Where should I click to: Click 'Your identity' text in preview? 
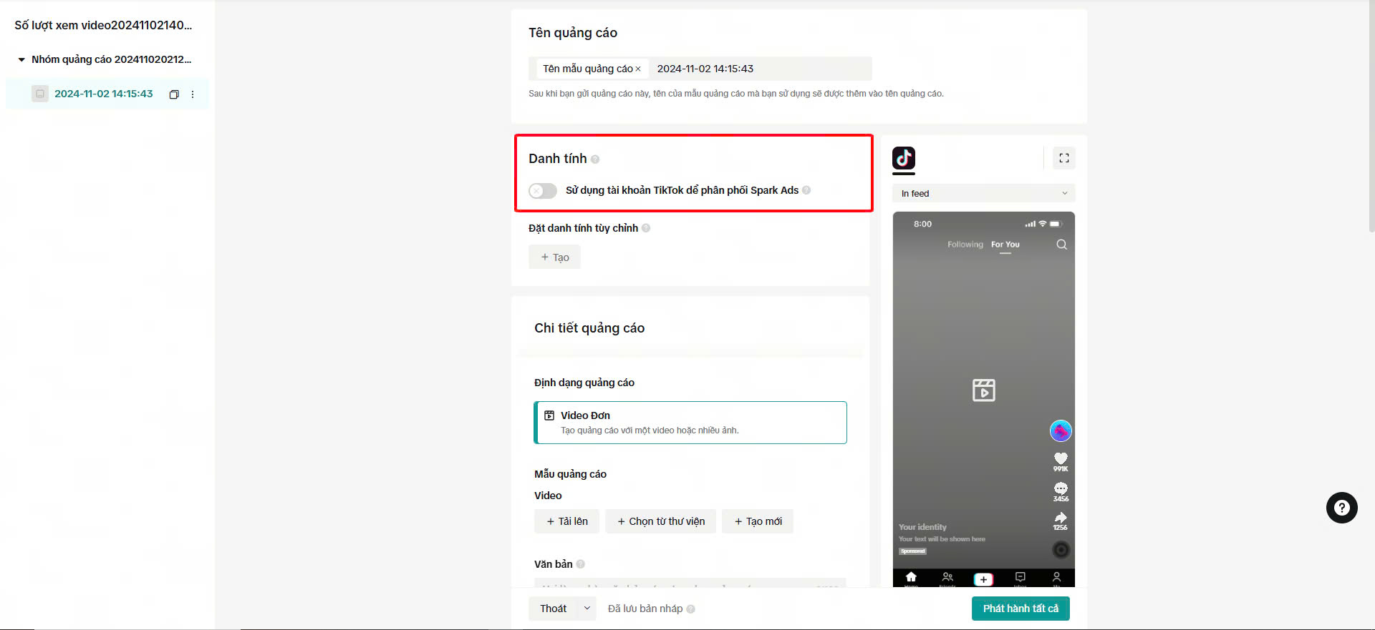point(922,527)
